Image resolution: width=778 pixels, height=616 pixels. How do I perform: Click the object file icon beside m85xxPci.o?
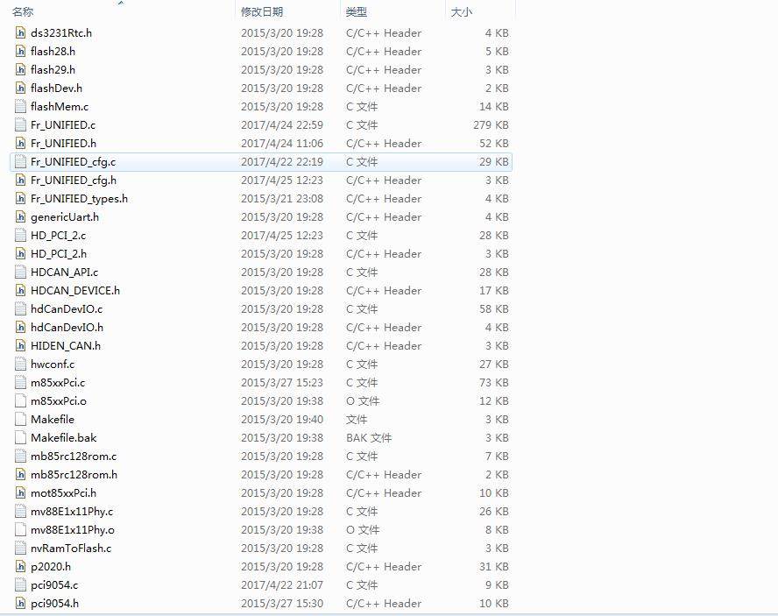click(19, 400)
